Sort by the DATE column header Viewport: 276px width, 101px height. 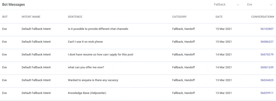[x=219, y=17]
